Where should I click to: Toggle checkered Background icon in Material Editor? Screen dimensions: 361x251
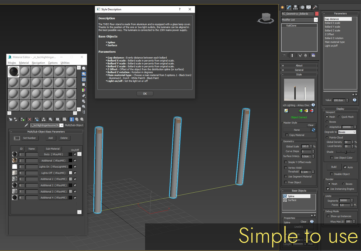[x=84, y=79]
